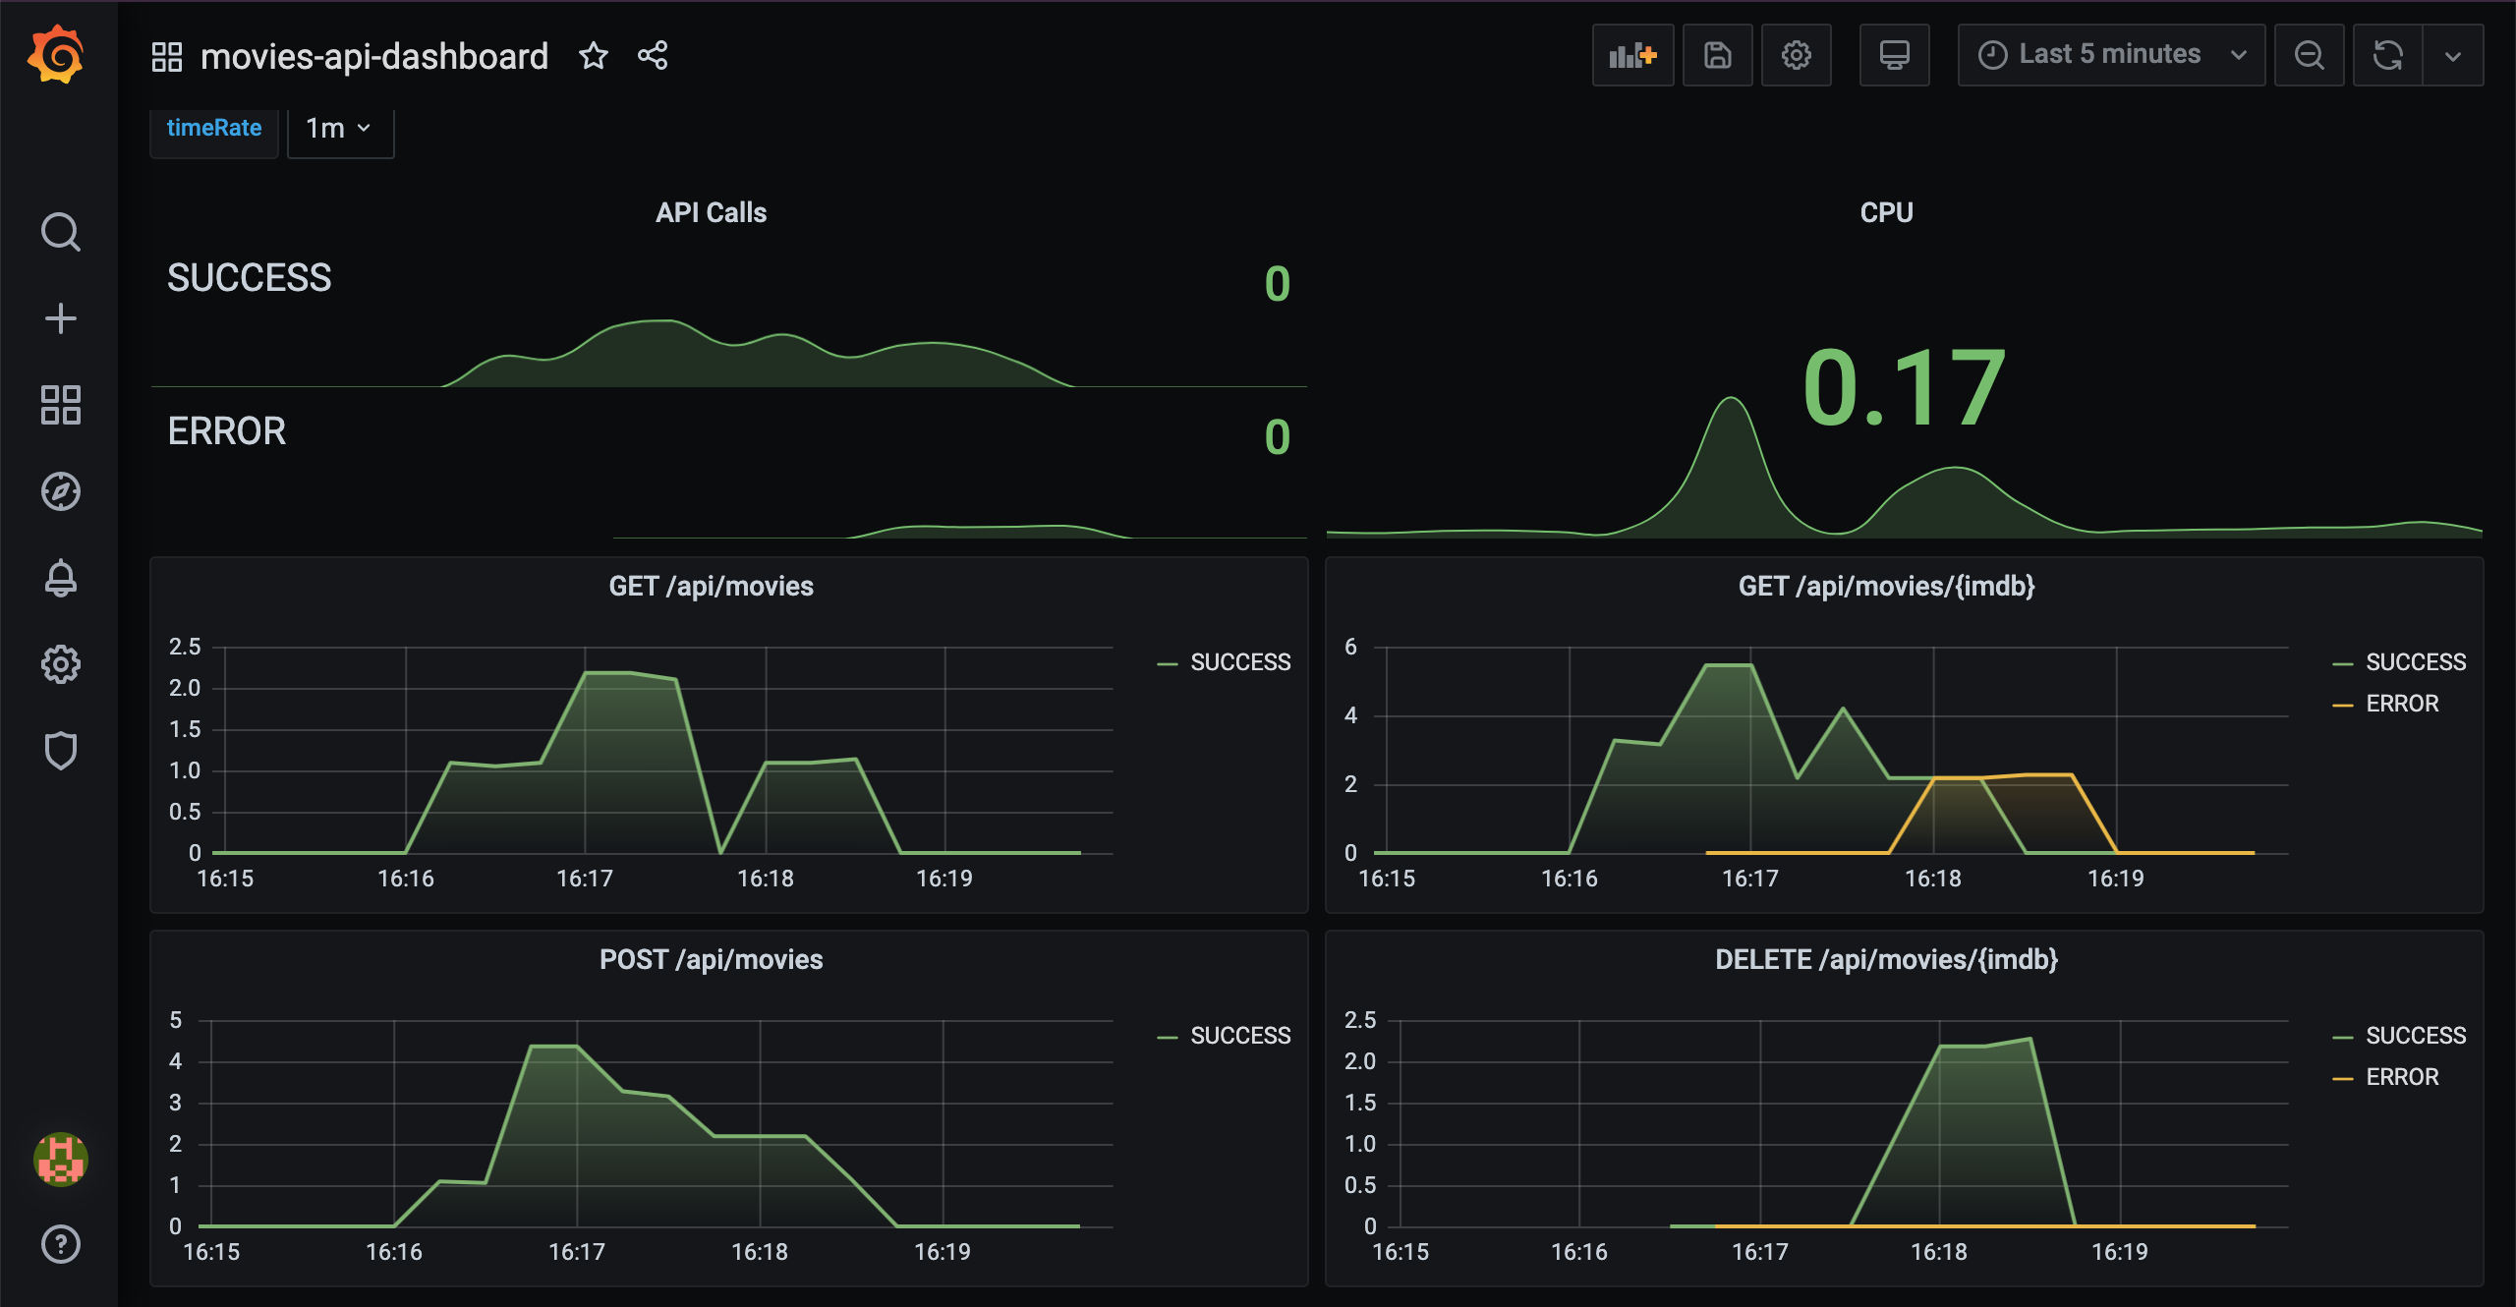
Task: Open the Last 5 minutes time picker
Action: (2110, 55)
